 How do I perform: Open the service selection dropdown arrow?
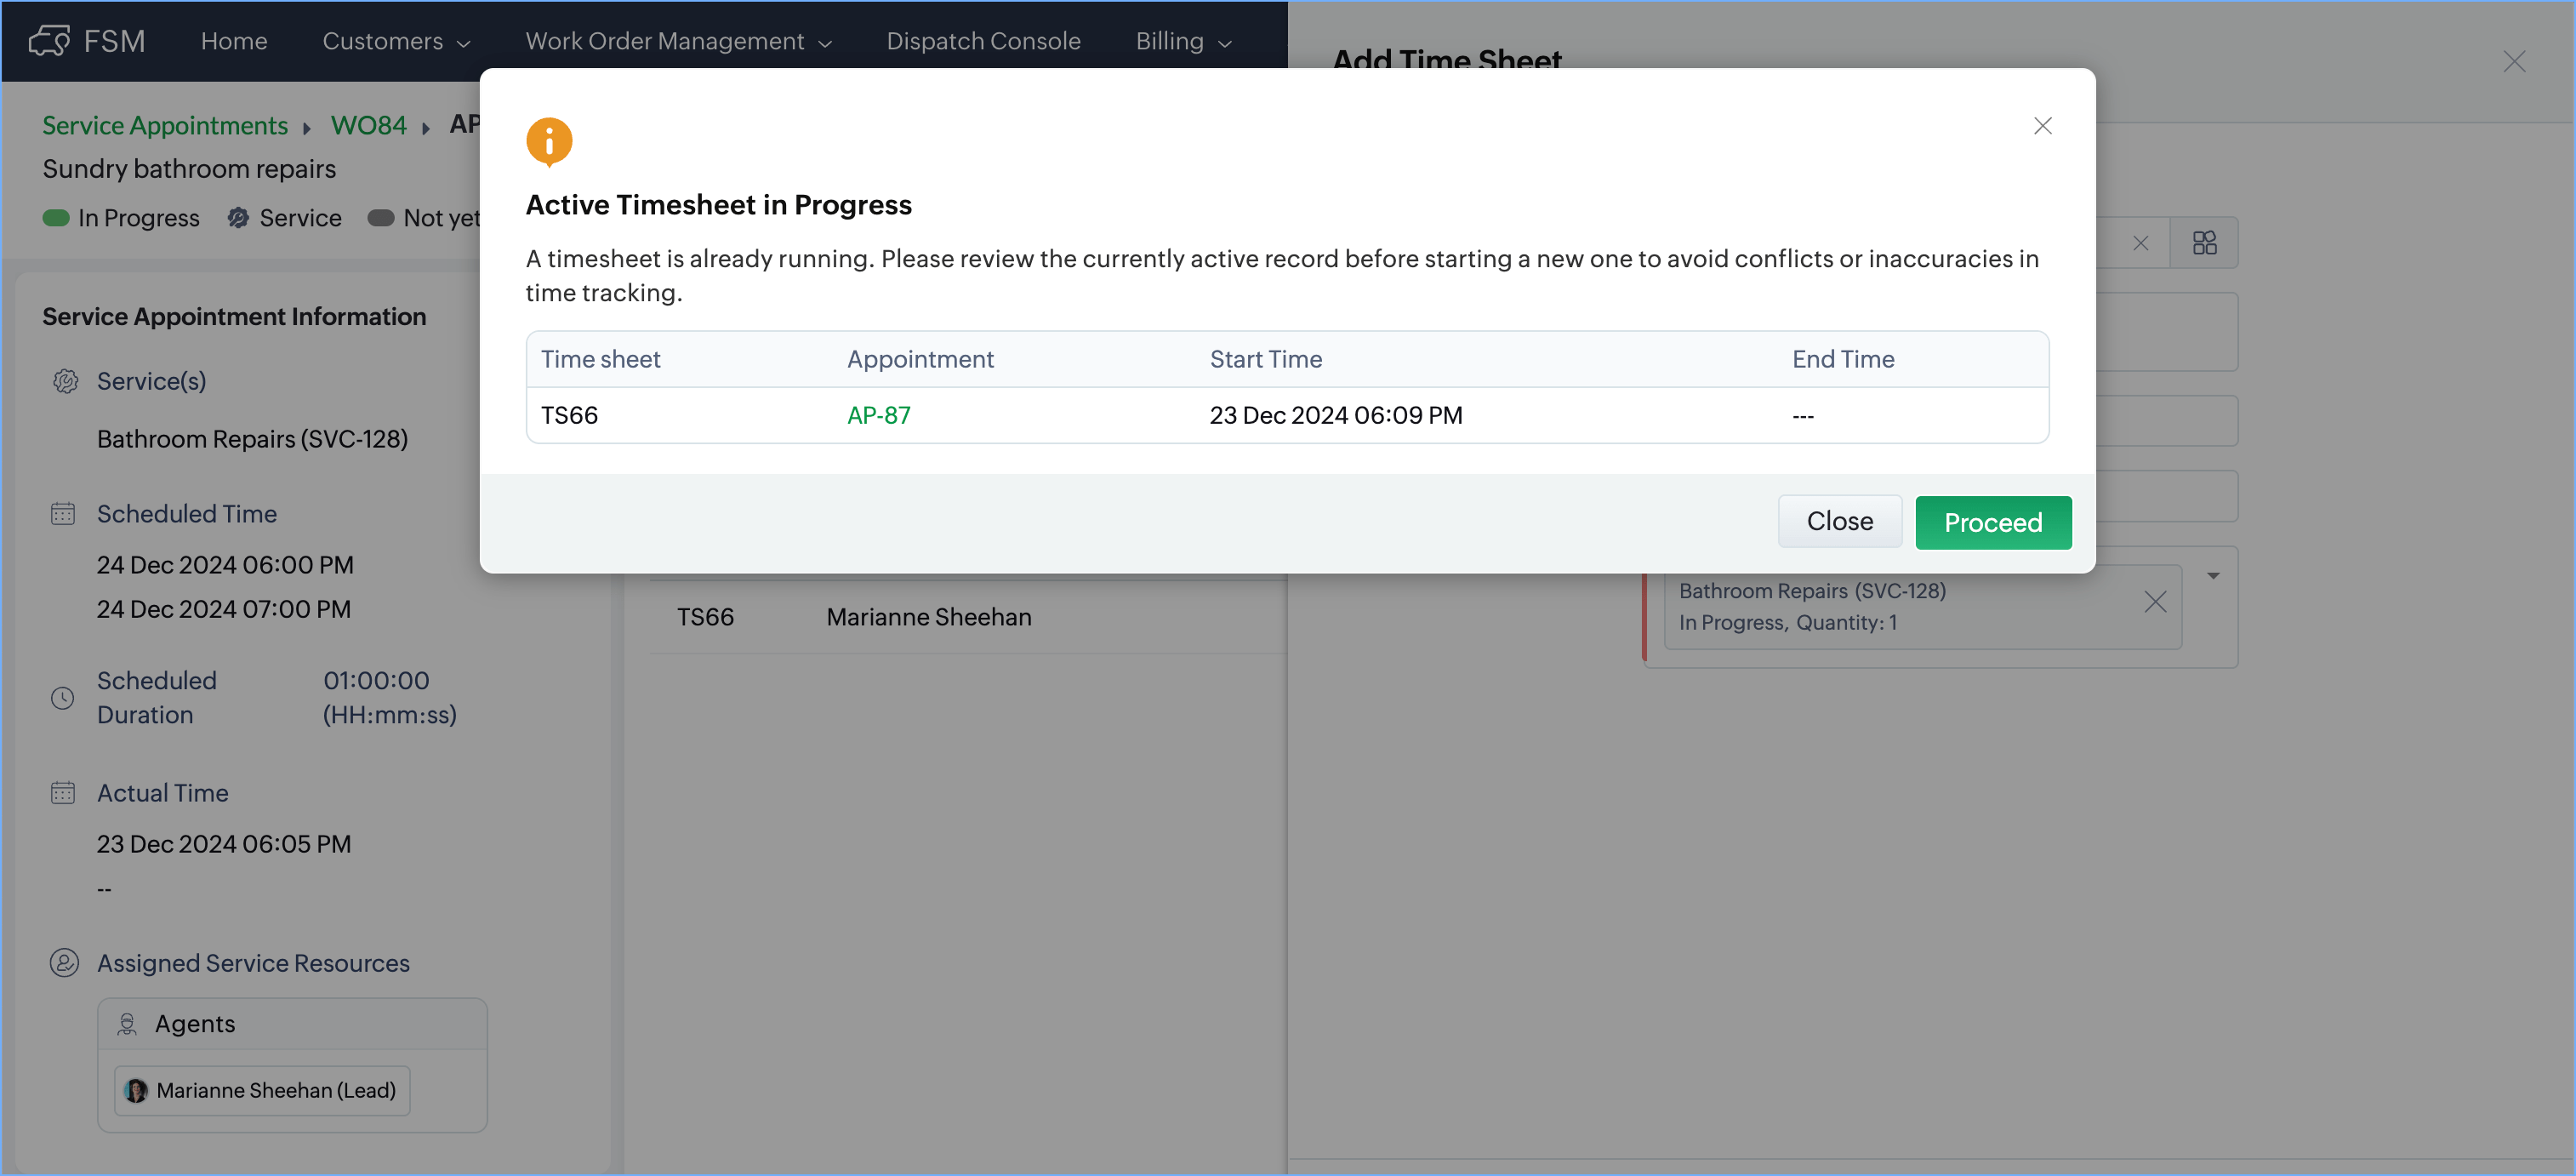pos(2213,576)
